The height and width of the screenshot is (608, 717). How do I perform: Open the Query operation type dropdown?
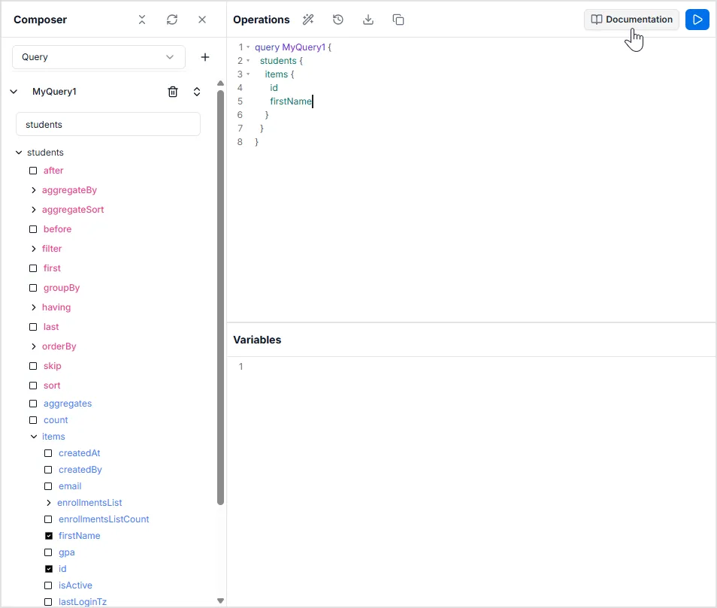[x=98, y=57]
